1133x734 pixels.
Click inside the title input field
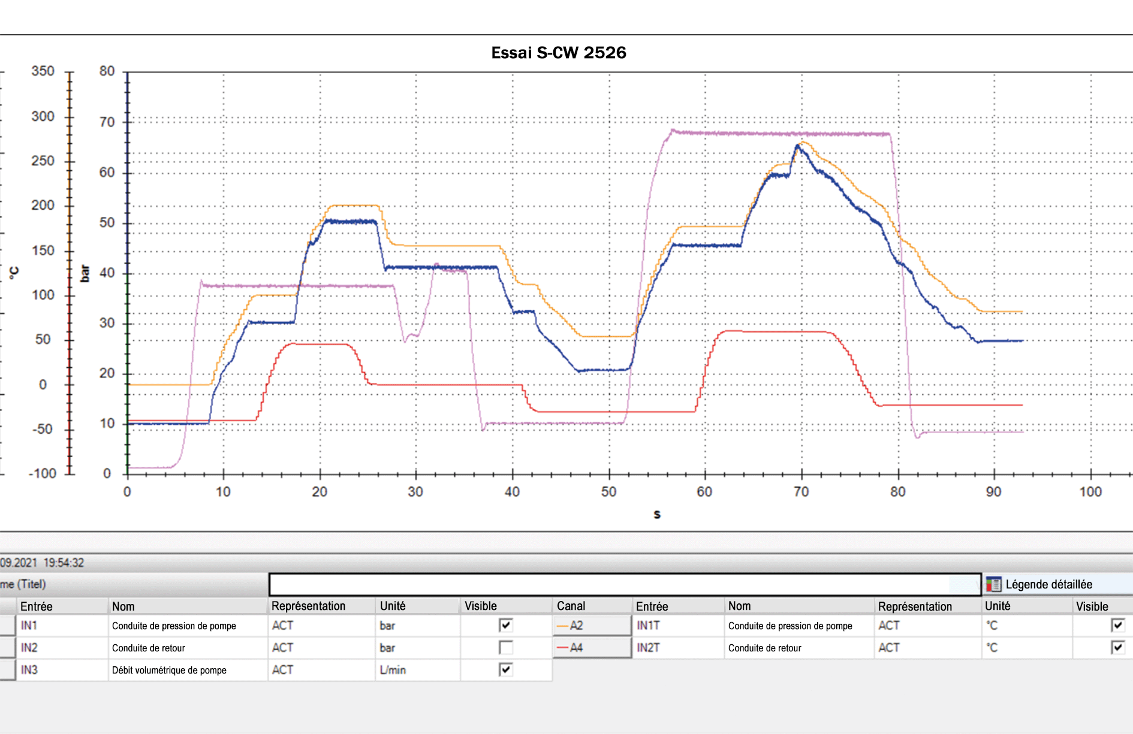click(x=625, y=584)
